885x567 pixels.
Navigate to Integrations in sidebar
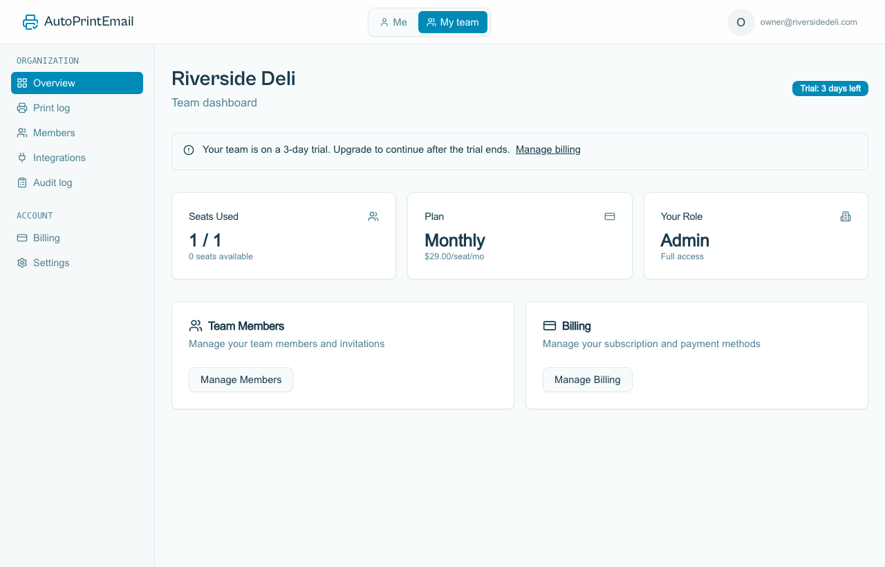point(77,158)
